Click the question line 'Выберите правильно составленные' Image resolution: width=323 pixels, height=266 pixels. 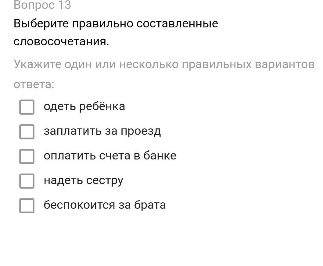[x=116, y=23]
